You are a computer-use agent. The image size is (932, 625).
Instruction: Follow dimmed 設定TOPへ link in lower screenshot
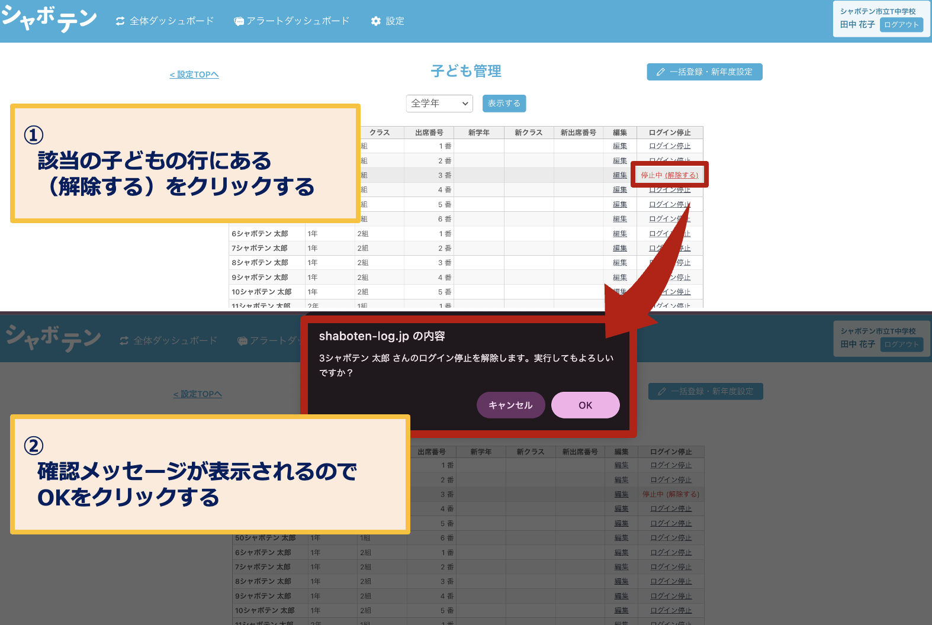click(x=198, y=394)
